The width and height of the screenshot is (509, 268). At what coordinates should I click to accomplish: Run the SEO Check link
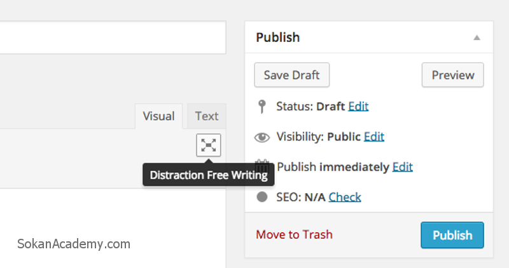[x=345, y=197]
